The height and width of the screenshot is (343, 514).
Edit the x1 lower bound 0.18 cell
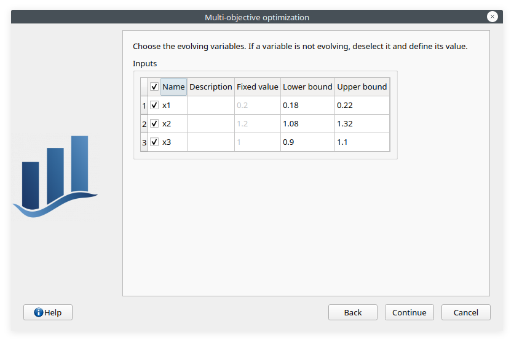(x=307, y=106)
